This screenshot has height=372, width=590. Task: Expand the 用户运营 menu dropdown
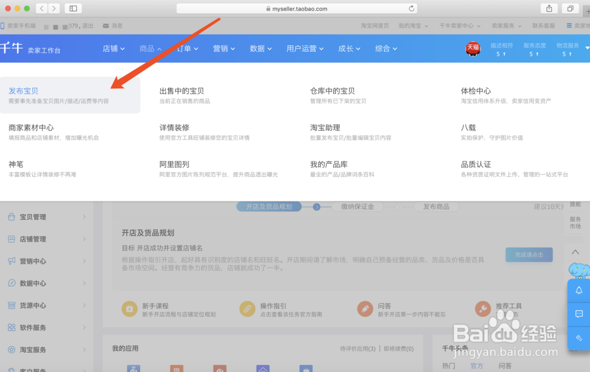[305, 48]
